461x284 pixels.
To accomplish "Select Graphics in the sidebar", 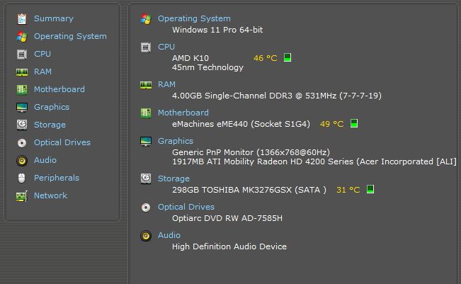I will (52, 107).
